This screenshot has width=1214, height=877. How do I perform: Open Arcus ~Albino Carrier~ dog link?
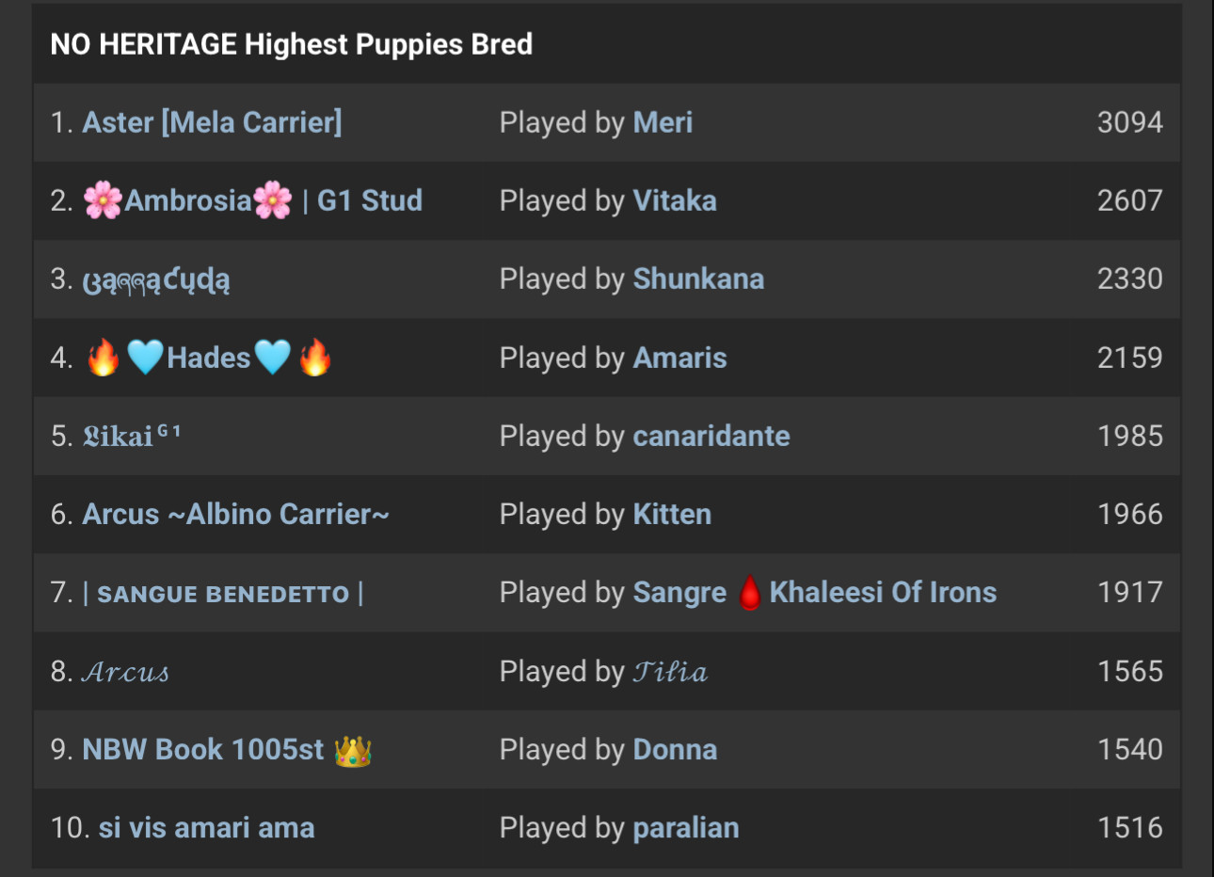point(235,514)
